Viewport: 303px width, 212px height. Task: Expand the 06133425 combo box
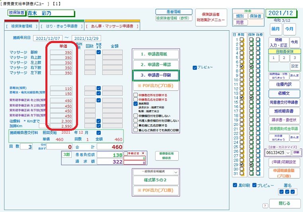[x=288, y=153]
